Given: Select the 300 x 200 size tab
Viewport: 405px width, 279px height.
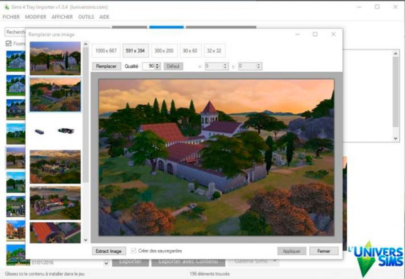Looking at the screenshot, I should (x=164, y=51).
